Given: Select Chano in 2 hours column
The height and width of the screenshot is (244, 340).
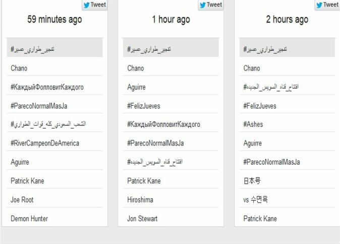Looking at the screenshot, I should 252,68.
